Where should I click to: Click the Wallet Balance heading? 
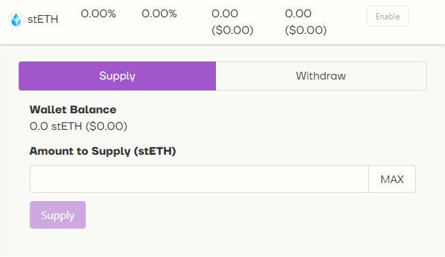[x=73, y=110]
